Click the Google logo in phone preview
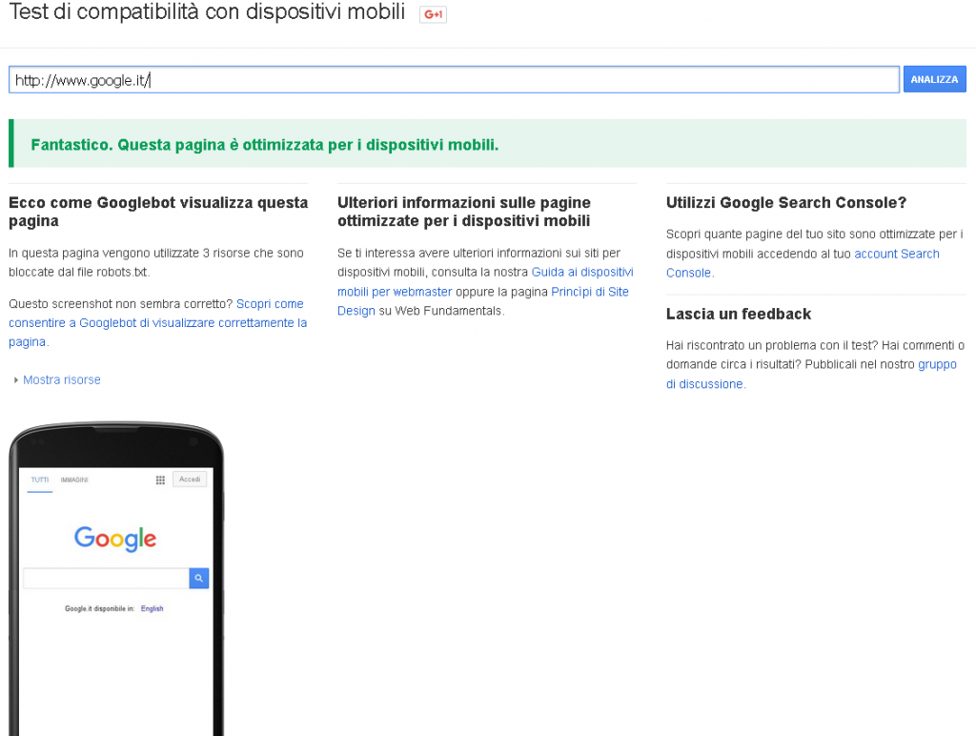This screenshot has width=976, height=736. coord(115,539)
